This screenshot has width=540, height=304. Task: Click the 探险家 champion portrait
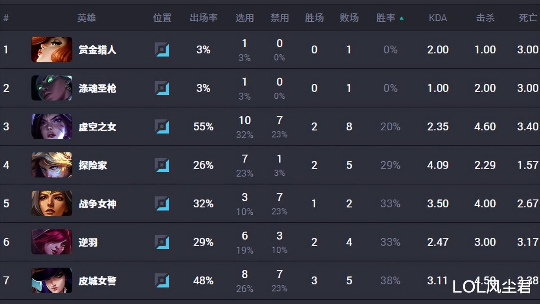click(52, 165)
